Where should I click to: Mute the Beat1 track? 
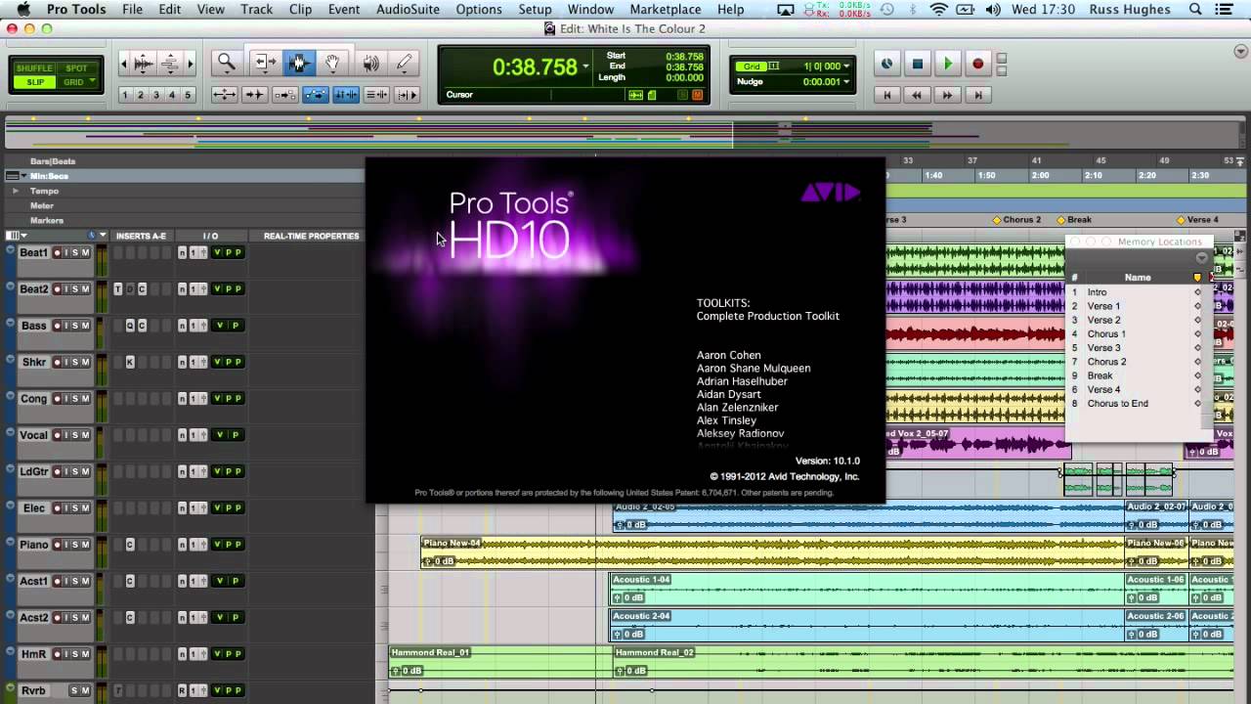(x=86, y=253)
